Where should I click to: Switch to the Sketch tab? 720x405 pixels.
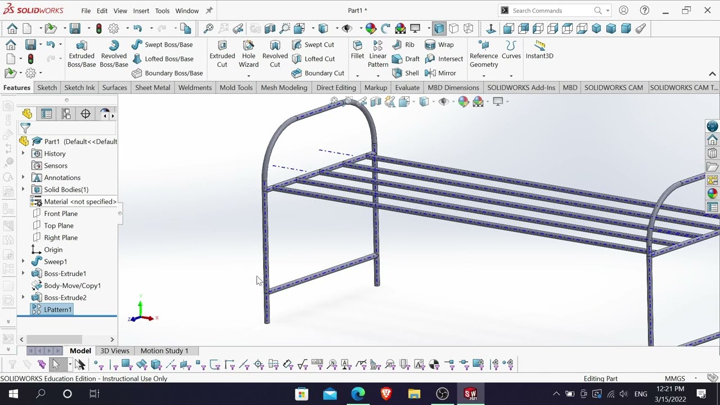click(47, 87)
